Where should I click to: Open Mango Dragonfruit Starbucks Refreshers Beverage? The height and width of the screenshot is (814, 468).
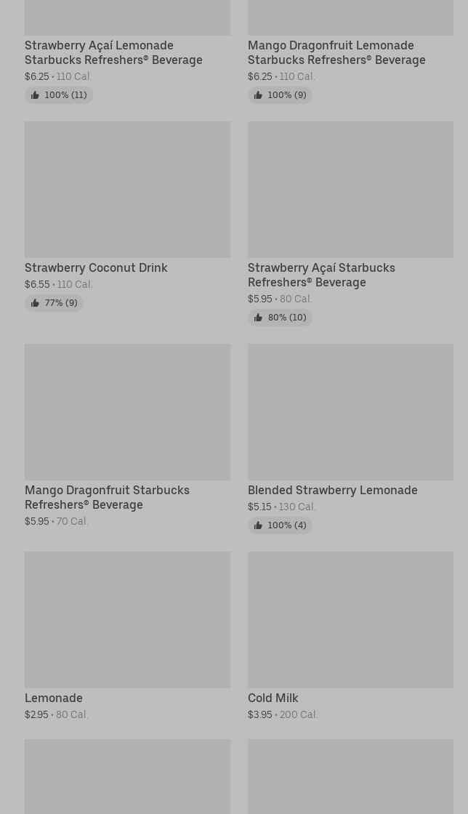click(107, 497)
